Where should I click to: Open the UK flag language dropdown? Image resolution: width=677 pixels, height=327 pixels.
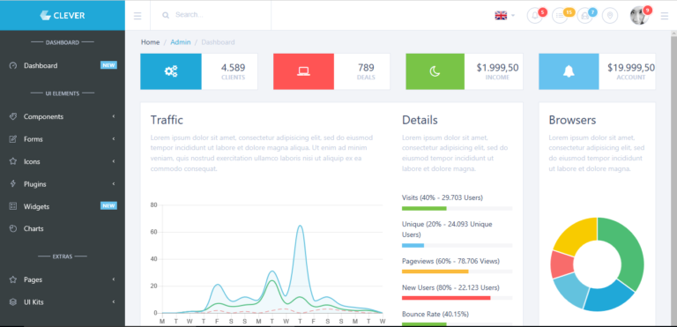click(505, 16)
